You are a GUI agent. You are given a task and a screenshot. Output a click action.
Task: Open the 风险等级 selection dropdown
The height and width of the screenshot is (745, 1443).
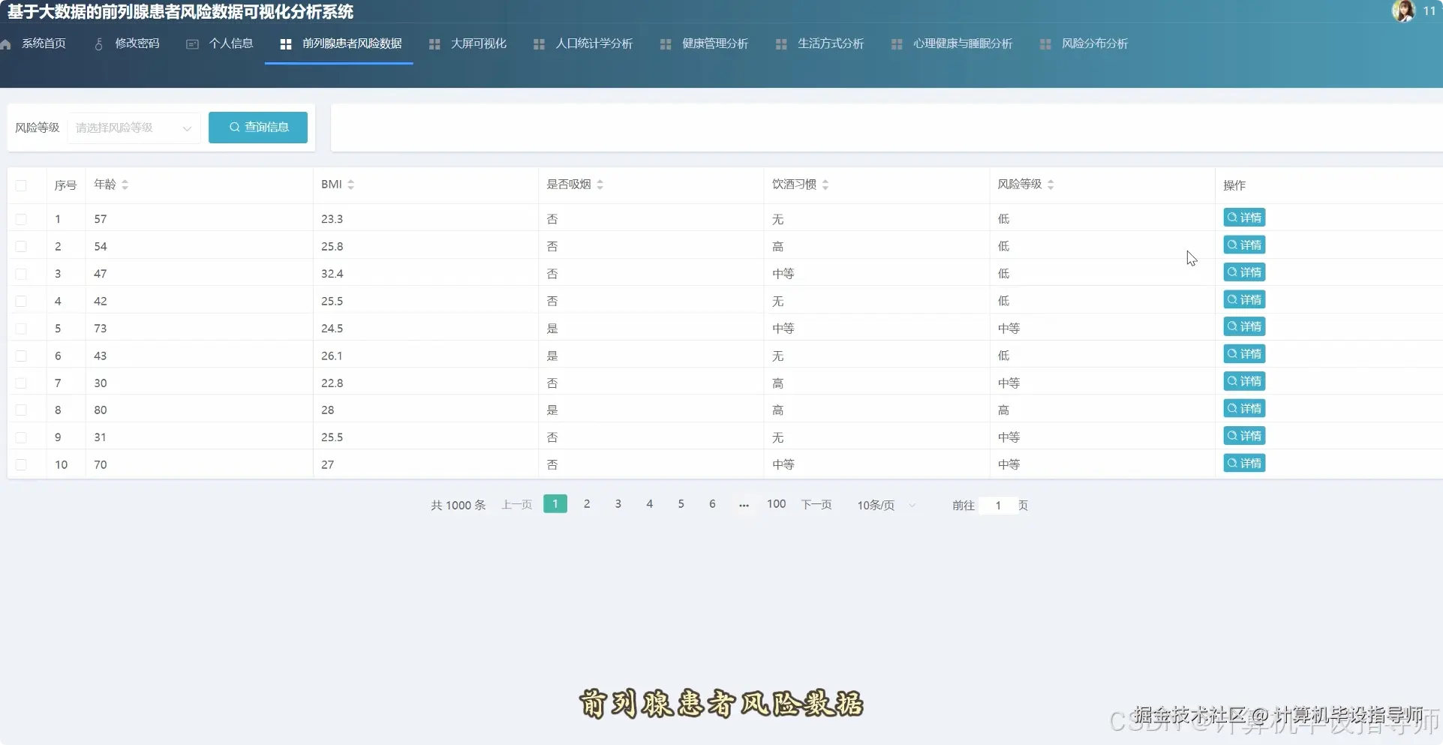click(x=133, y=128)
